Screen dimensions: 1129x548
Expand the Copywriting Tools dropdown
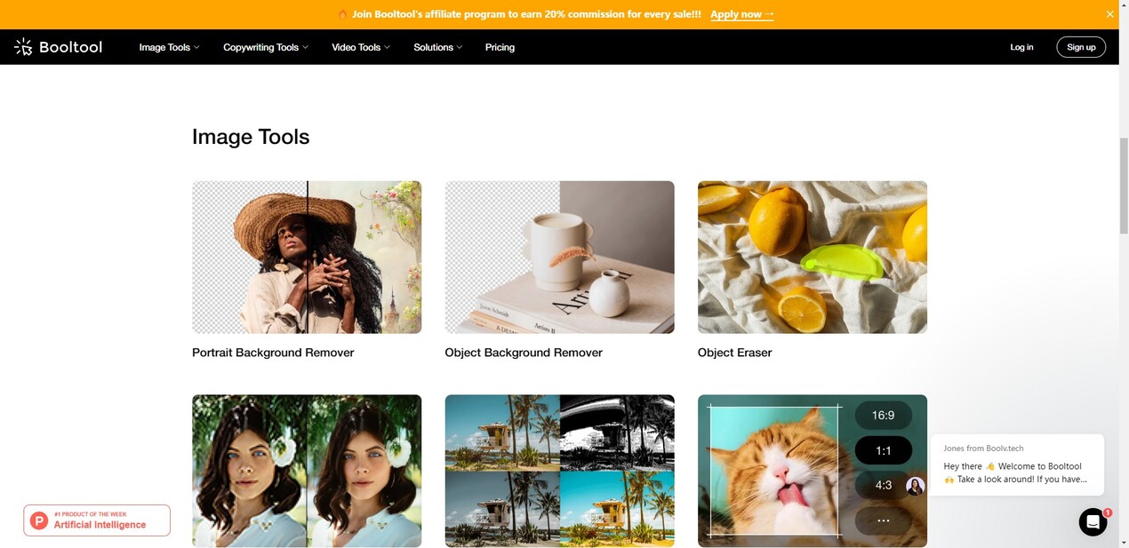[266, 47]
